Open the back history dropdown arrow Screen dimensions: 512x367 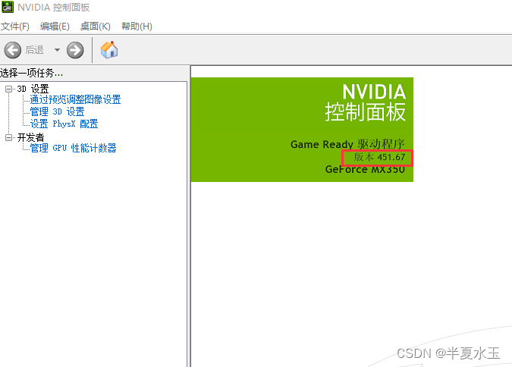(57, 50)
